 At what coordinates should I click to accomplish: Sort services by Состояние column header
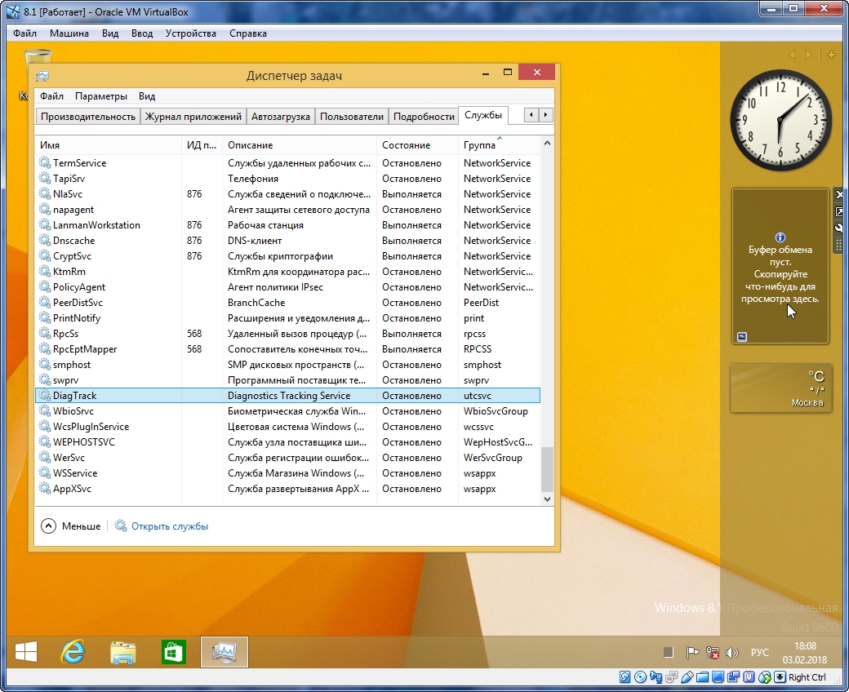417,145
